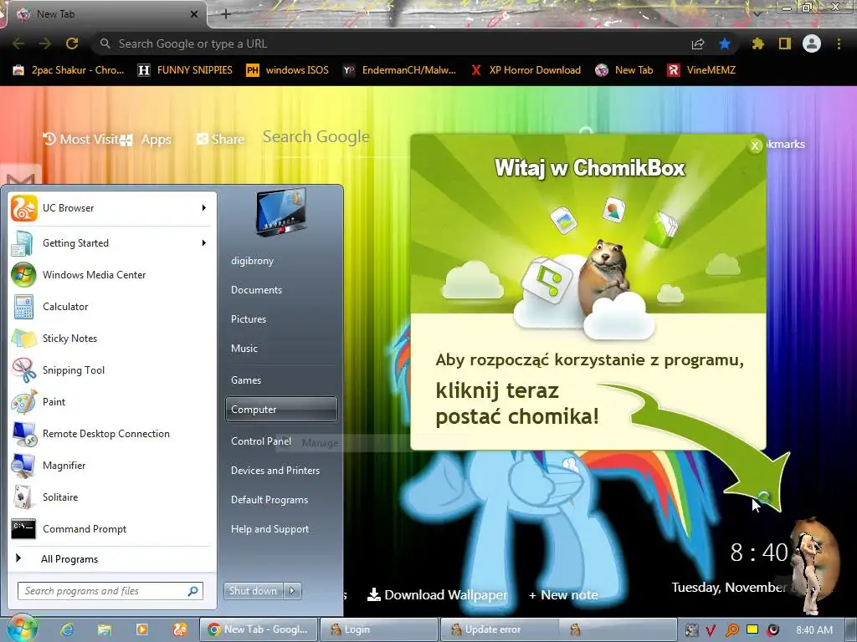Click New note button
Screen dimensions: 857x642
click(x=563, y=595)
